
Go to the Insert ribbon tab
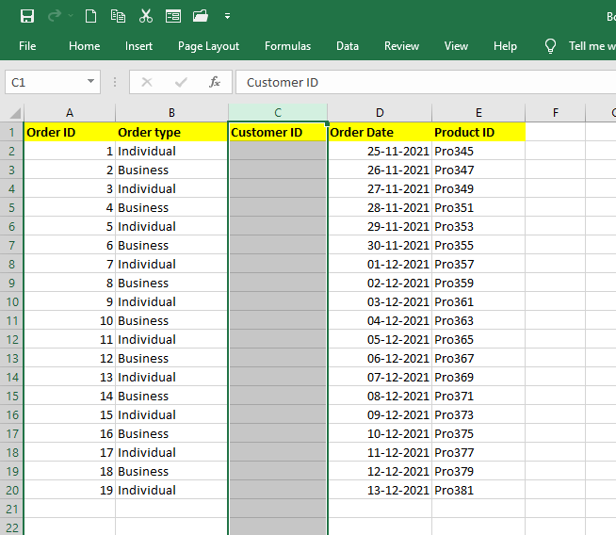click(x=138, y=46)
